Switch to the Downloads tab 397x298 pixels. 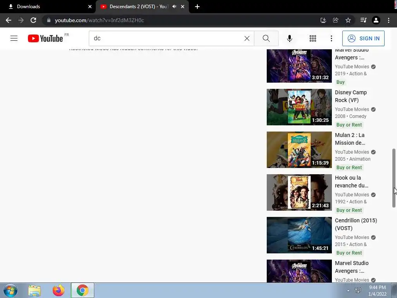click(48, 7)
